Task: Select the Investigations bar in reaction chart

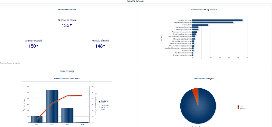Action: tap(200, 25)
